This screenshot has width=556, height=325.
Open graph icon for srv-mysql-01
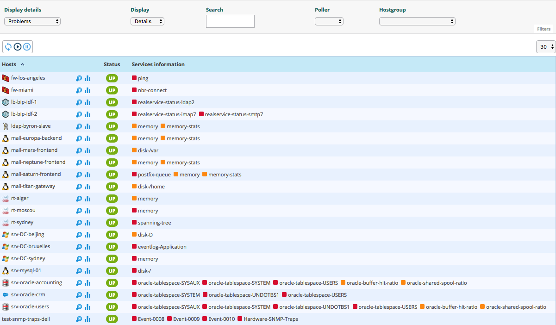point(87,271)
